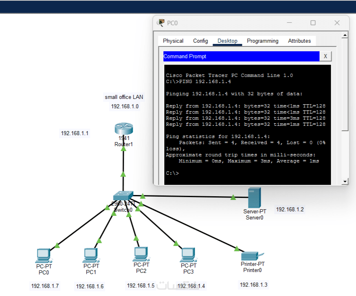Select the Switch0 2960-24TT icon
This screenshot has width=356, height=296.
123,195
